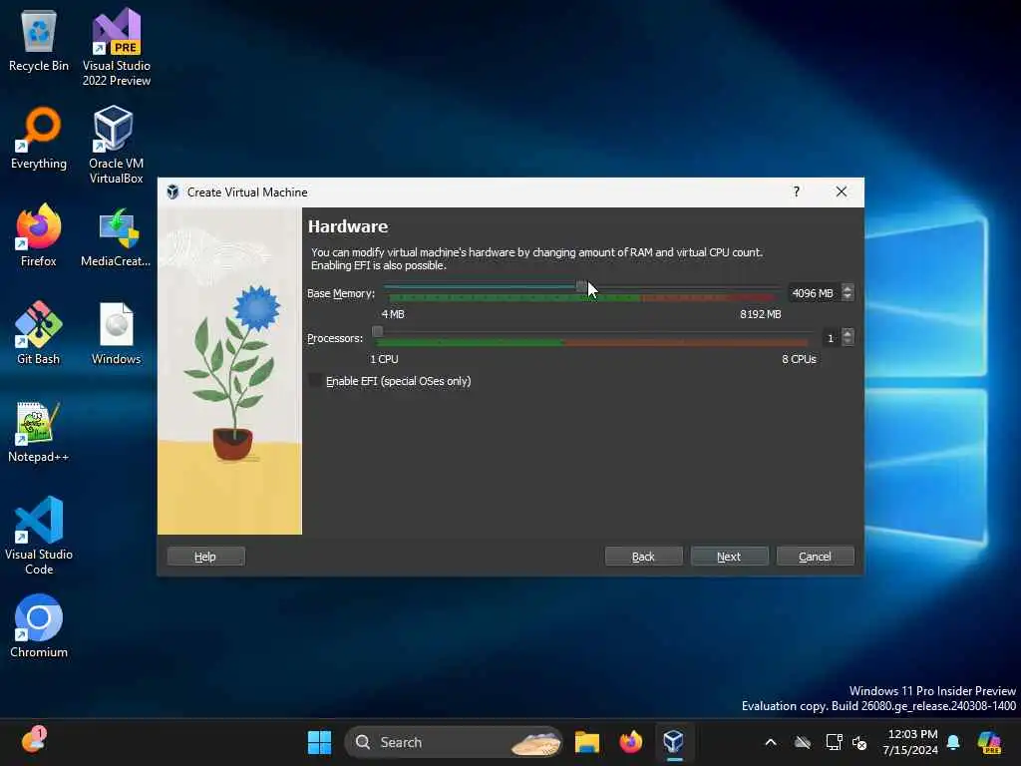The height and width of the screenshot is (766, 1021).
Task: Close the Create Virtual Machine dialog
Action: point(842,191)
